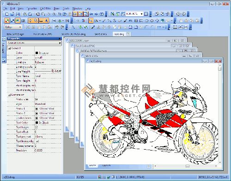
Task: Select the Line drawing tool
Action: pos(104,20)
